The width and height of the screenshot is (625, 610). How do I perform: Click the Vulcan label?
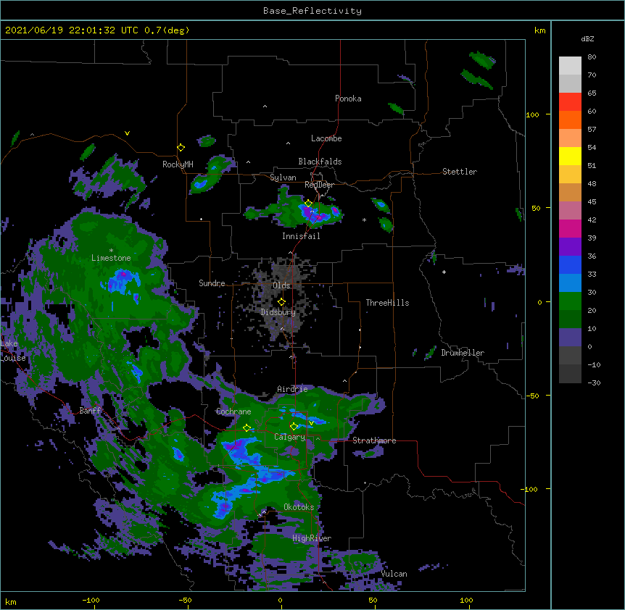(394, 574)
